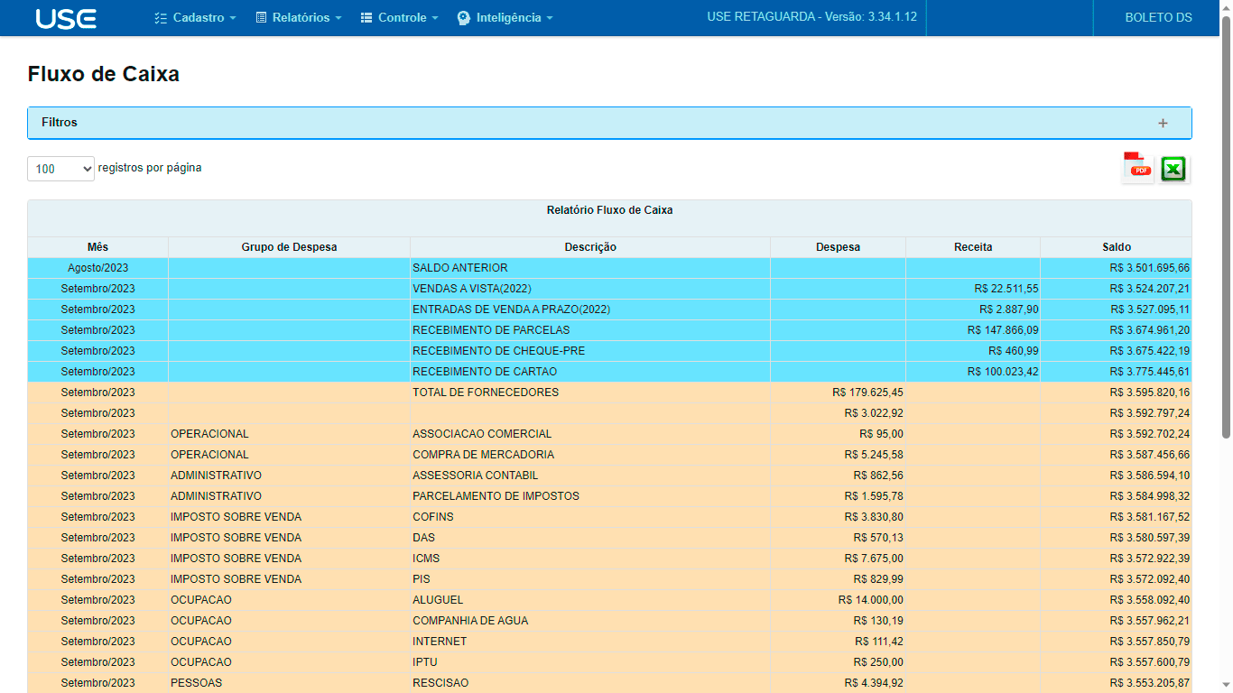Click the Mês column header
This screenshot has height=693, width=1233.
tap(97, 247)
